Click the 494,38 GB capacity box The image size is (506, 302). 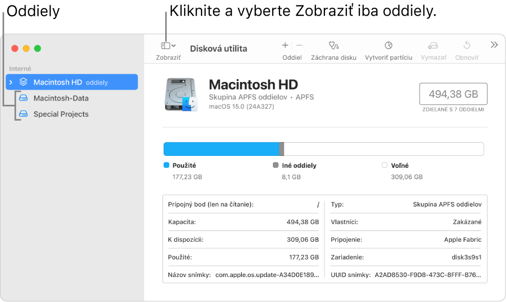pyautogui.click(x=453, y=94)
